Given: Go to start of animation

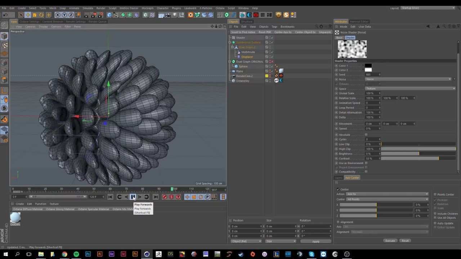Looking at the screenshot, I should click(x=110, y=197).
